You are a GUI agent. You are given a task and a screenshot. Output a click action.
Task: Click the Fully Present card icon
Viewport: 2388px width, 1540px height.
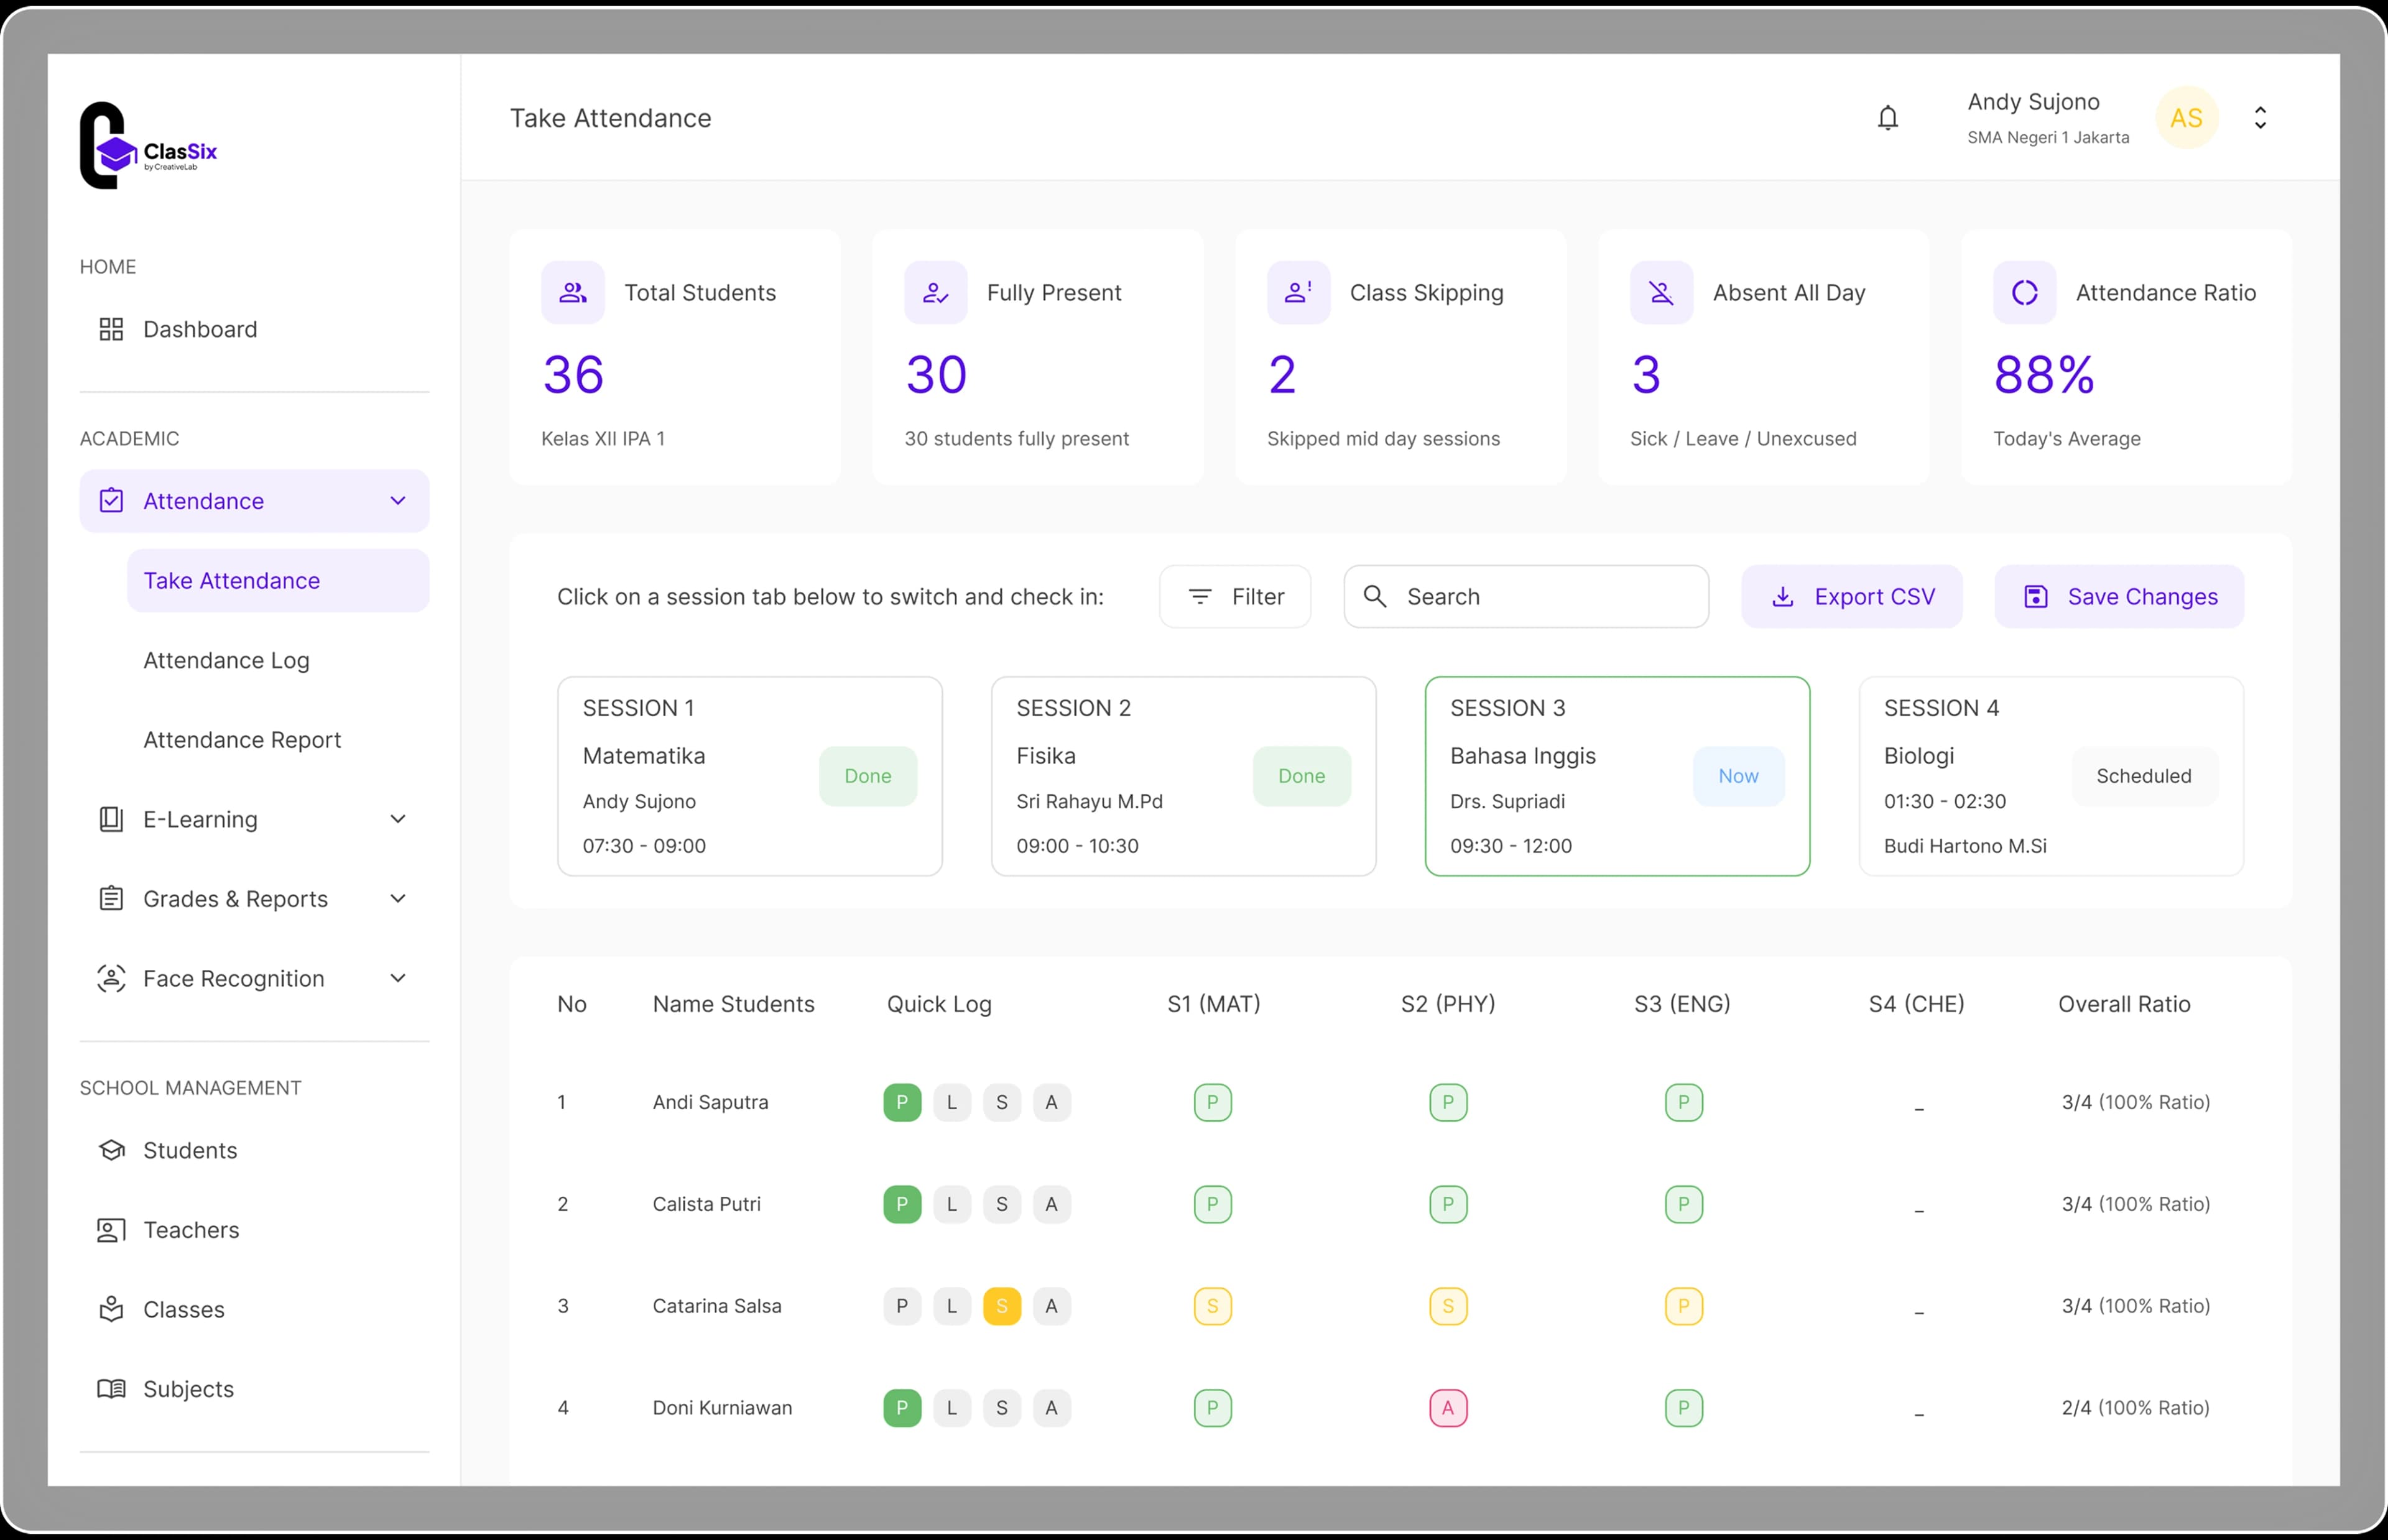(x=936, y=292)
